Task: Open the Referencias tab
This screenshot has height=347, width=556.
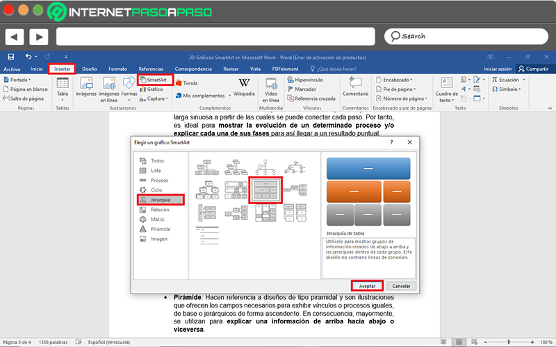Action: coord(151,69)
